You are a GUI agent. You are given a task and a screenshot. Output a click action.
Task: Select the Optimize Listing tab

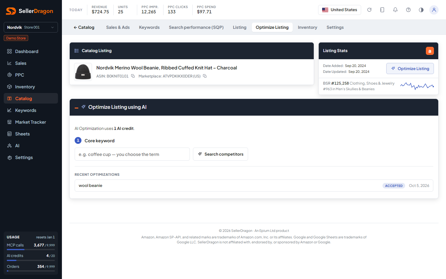click(272, 27)
